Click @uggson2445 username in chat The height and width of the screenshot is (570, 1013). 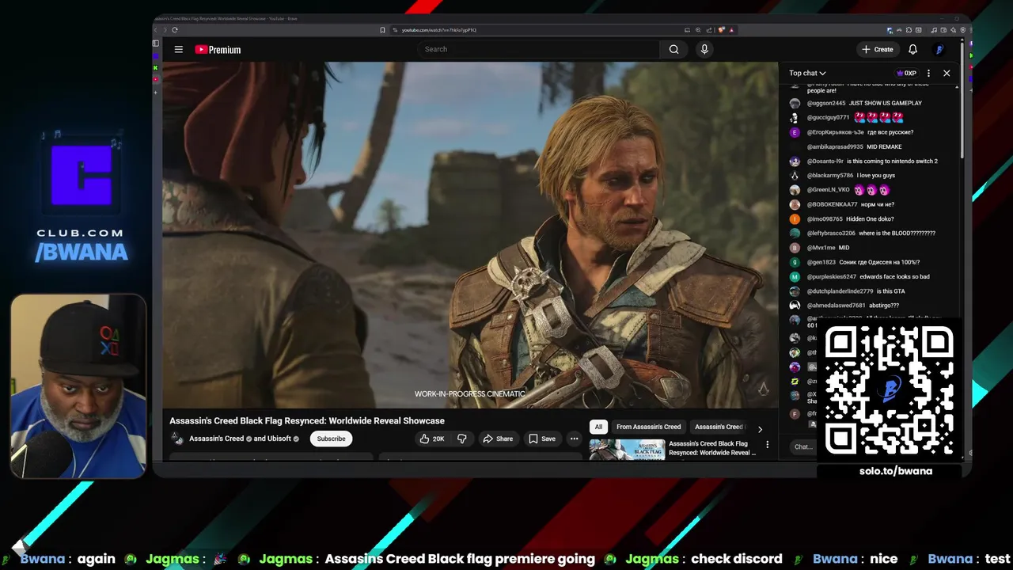pyautogui.click(x=826, y=103)
